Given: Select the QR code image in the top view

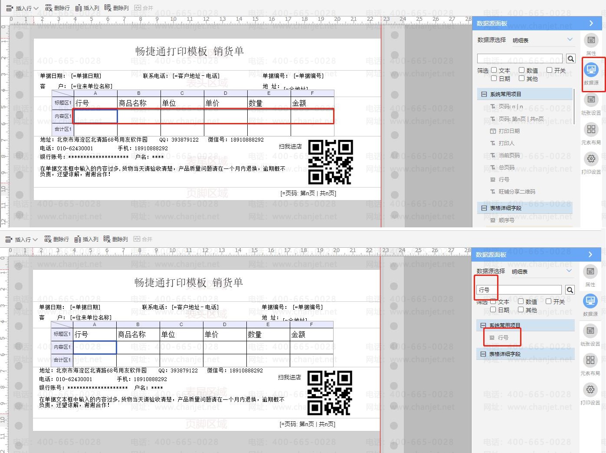Looking at the screenshot, I should (331, 162).
